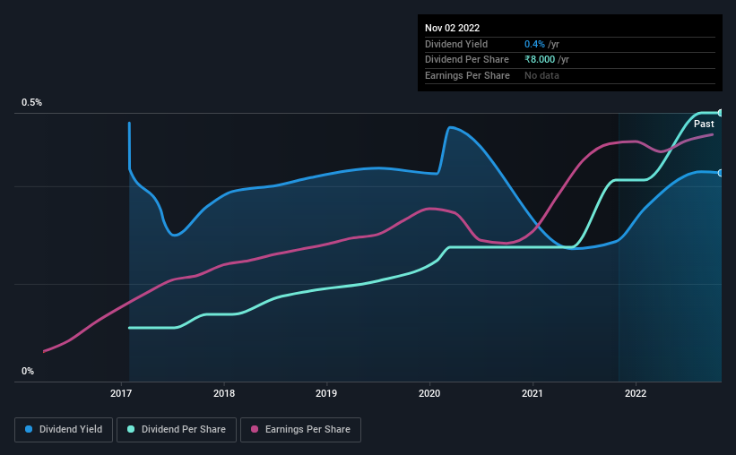Click the 2018 x-axis label
Image resolution: width=736 pixels, height=455 pixels.
coord(224,393)
